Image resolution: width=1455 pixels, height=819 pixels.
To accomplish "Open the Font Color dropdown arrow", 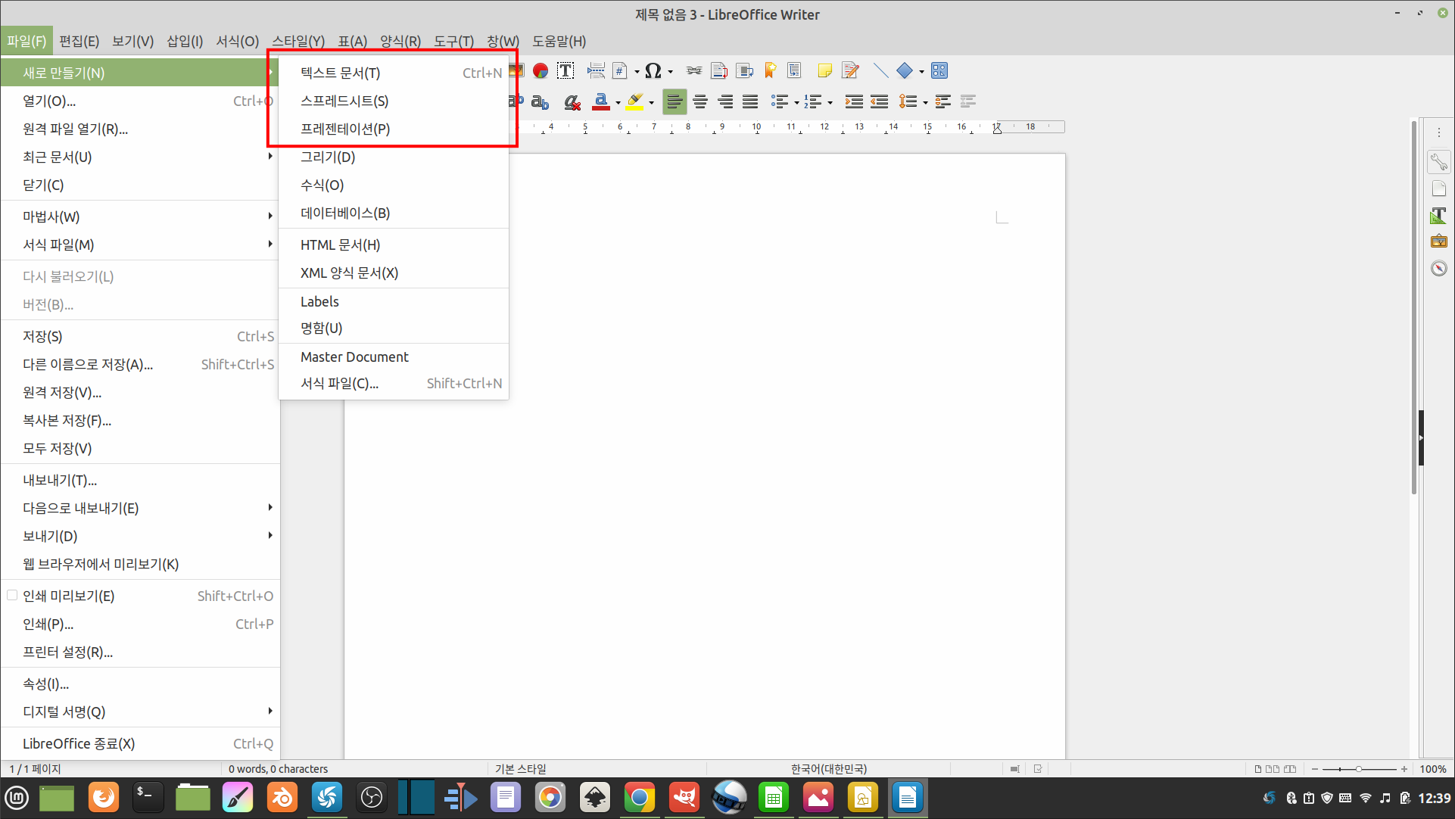I will [618, 103].
